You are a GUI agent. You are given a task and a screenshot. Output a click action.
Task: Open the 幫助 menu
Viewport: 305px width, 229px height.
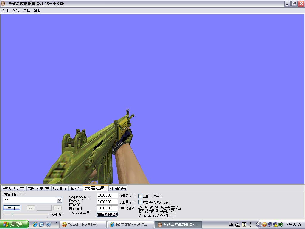coord(37,10)
